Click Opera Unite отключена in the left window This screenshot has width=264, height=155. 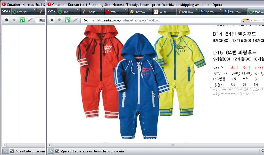click(30, 151)
